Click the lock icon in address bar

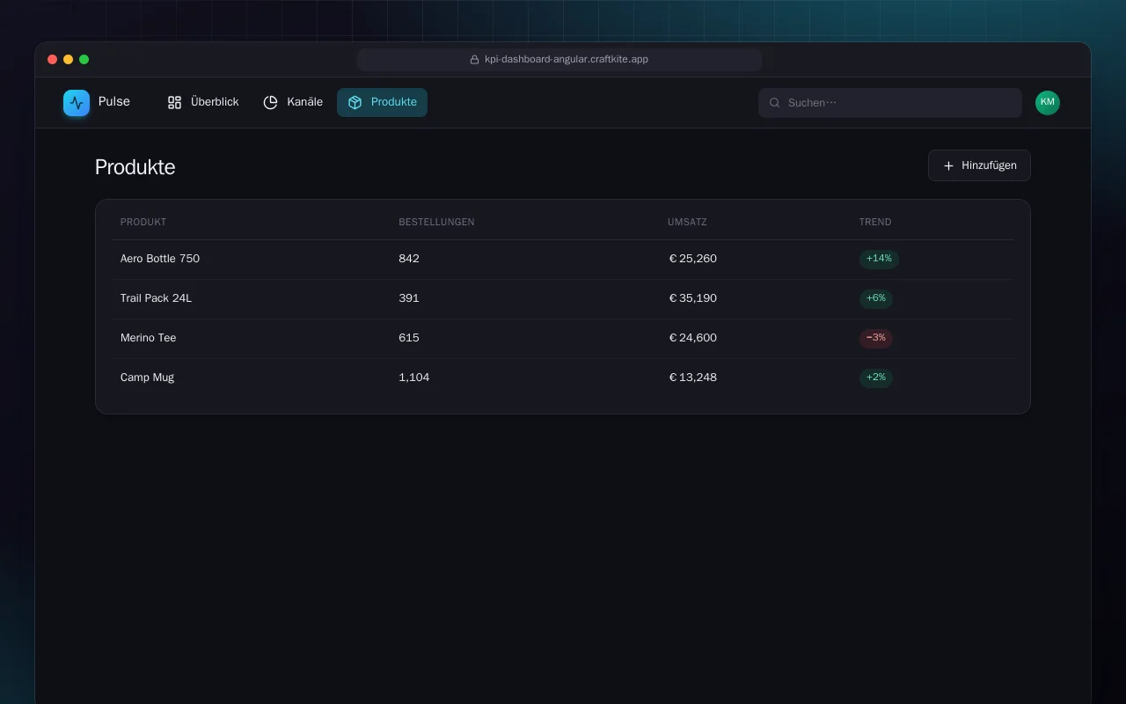tap(474, 60)
